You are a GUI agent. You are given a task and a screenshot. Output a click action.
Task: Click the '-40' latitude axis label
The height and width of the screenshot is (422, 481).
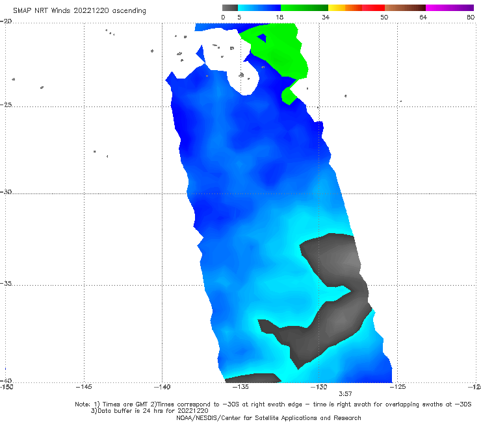tap(6, 380)
